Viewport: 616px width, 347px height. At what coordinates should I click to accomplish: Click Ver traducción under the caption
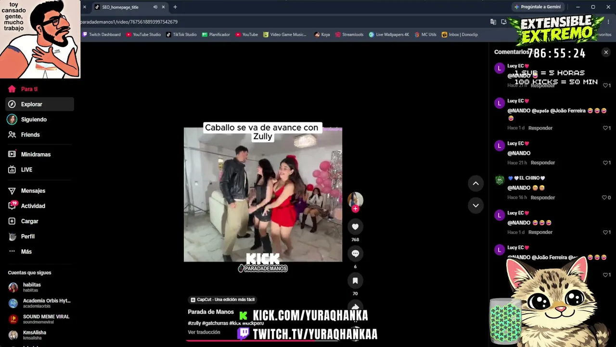(x=204, y=332)
